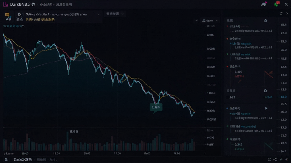The height and width of the screenshot is (163, 291).
Task: Open the document icon in the bottom bar
Action: pos(6,160)
